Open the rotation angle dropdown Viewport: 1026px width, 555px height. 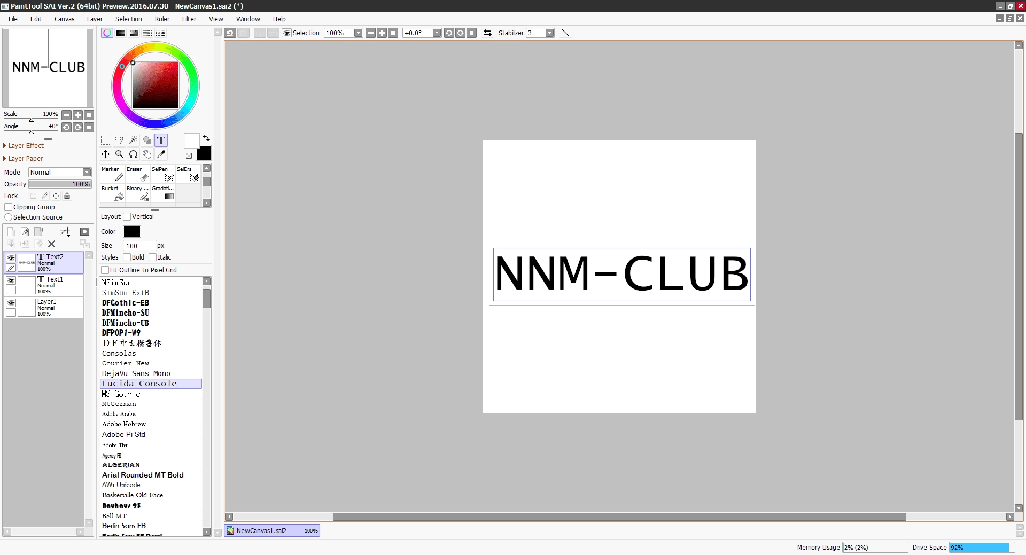[x=437, y=33]
